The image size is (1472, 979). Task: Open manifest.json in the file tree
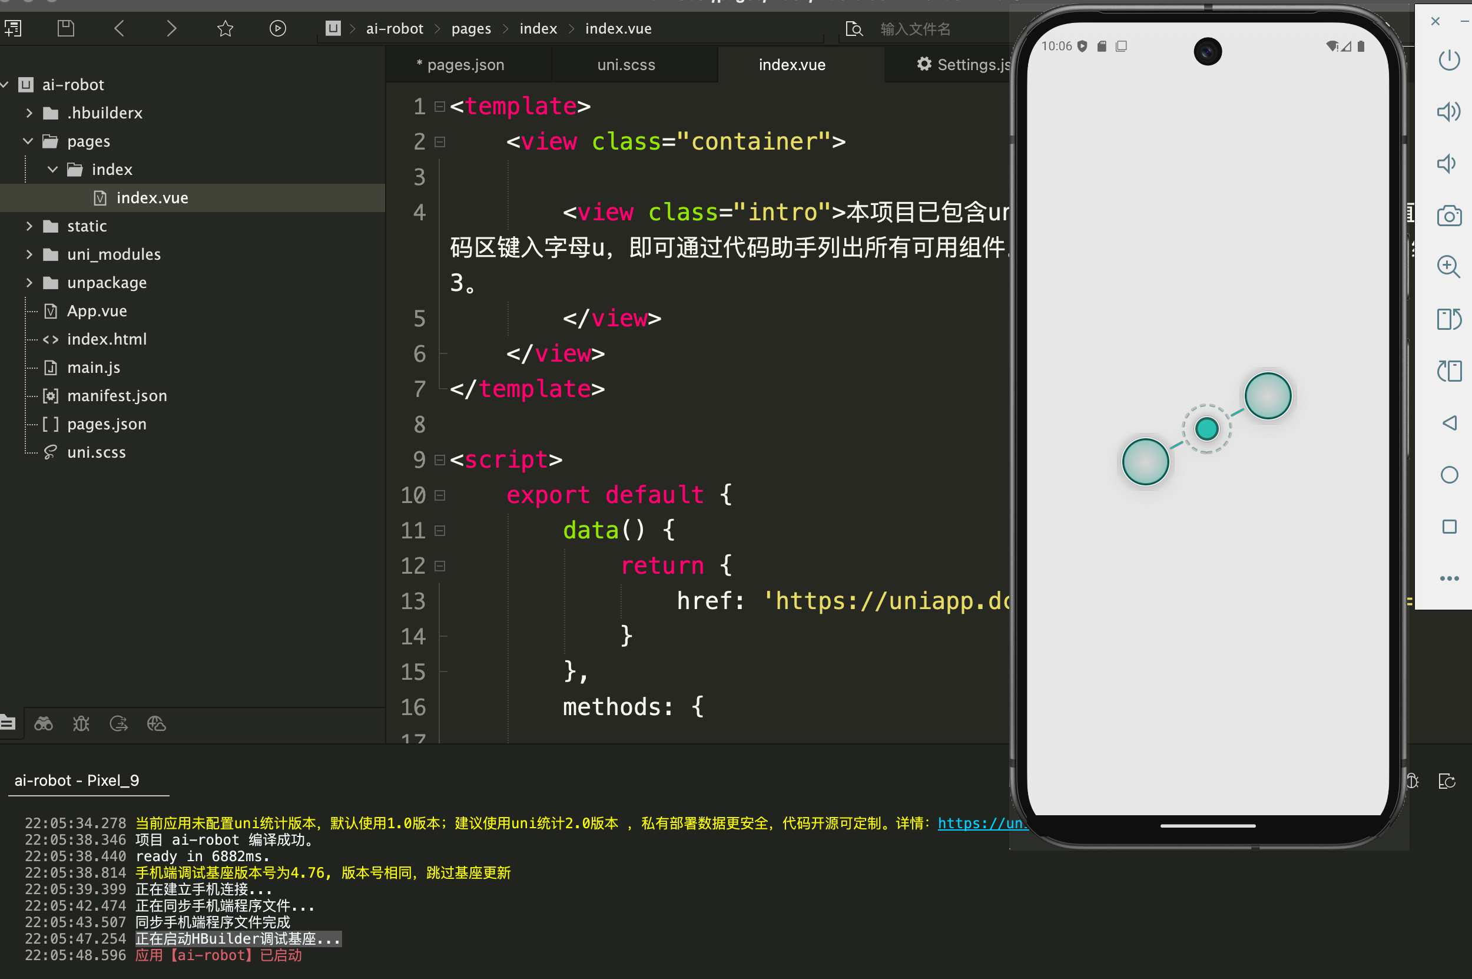117,396
